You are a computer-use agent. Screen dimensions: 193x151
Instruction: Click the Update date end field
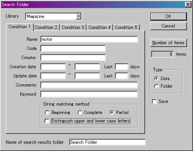point(87,76)
